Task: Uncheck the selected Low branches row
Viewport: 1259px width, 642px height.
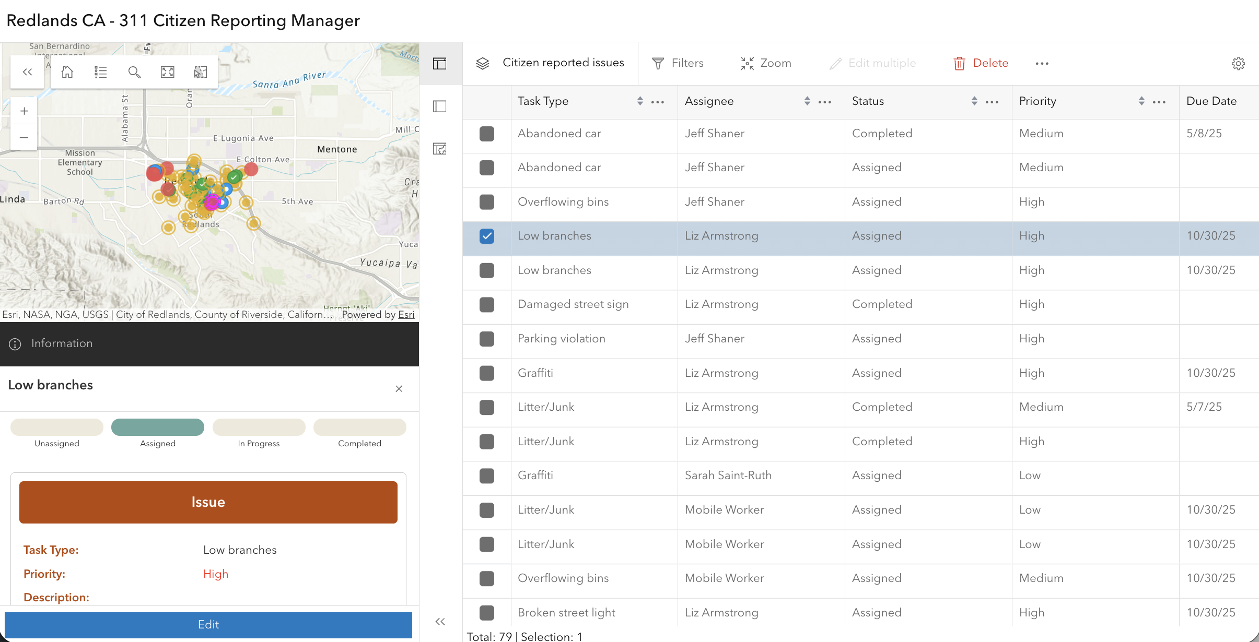Action: coord(486,236)
